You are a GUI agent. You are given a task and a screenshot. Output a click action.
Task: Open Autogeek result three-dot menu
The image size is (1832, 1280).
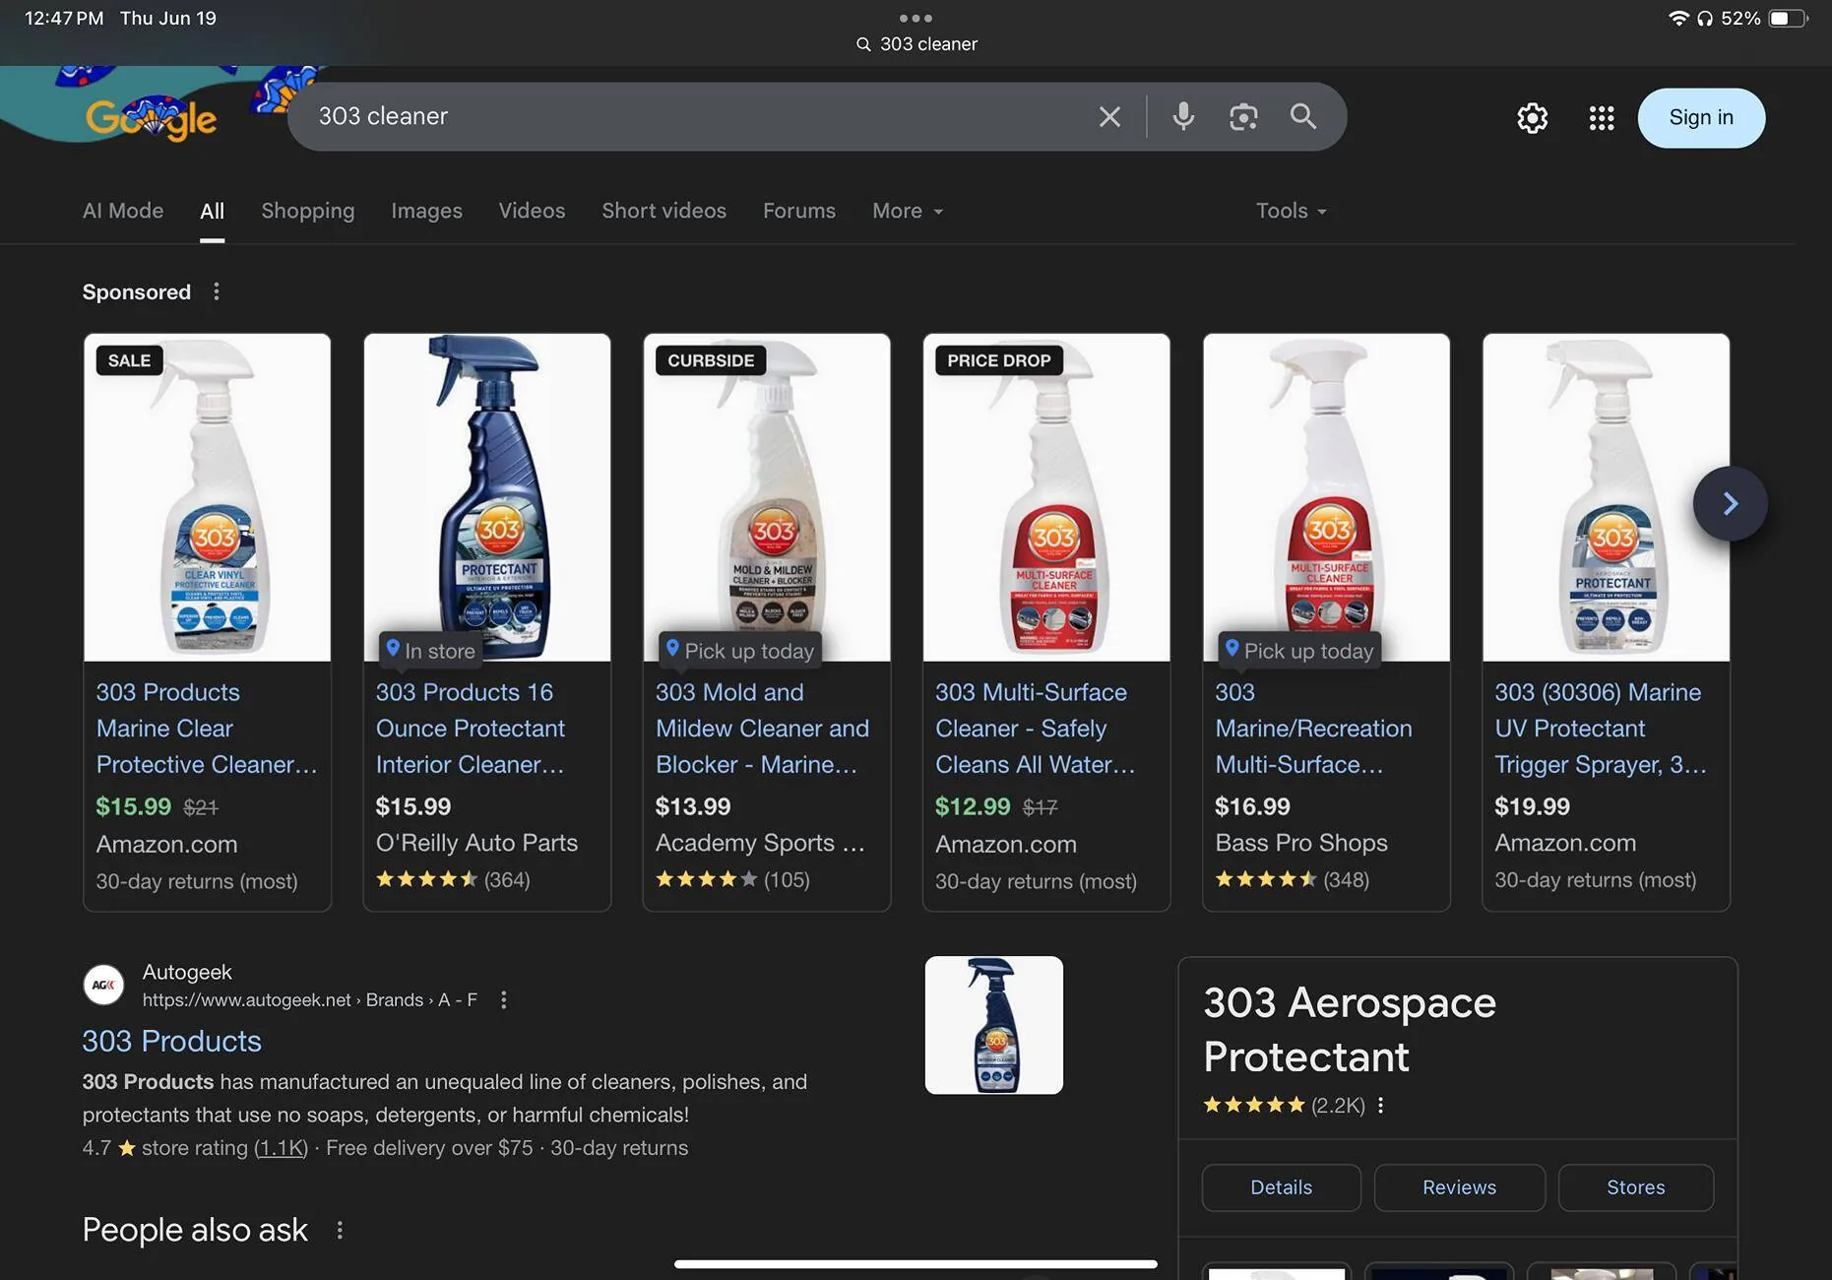click(504, 1000)
